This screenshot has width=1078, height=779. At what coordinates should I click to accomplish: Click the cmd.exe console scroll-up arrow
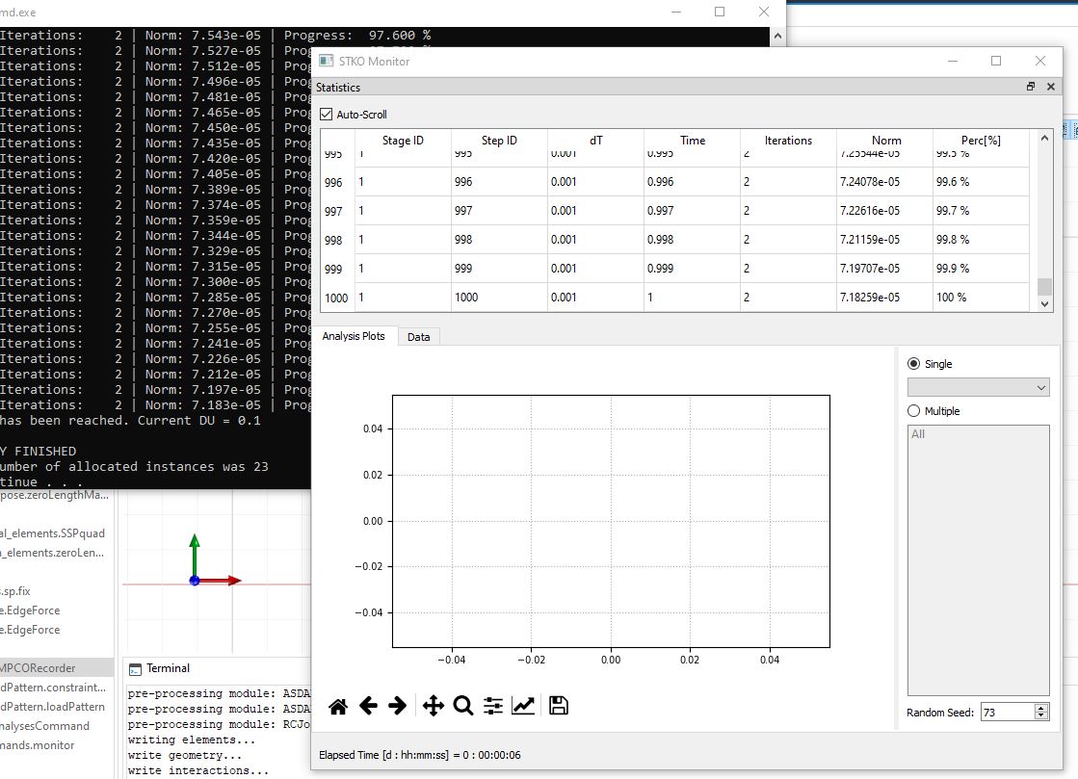pos(777,36)
